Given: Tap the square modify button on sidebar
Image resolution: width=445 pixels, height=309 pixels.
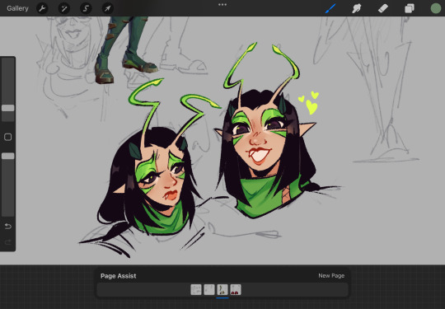Looking at the screenshot, I should [x=8, y=137].
